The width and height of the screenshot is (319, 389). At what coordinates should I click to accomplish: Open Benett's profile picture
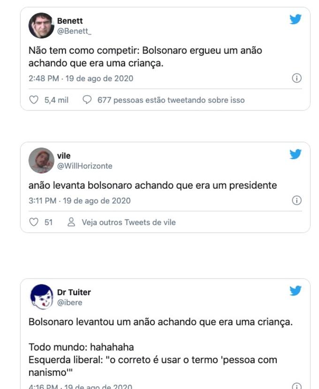(41, 25)
